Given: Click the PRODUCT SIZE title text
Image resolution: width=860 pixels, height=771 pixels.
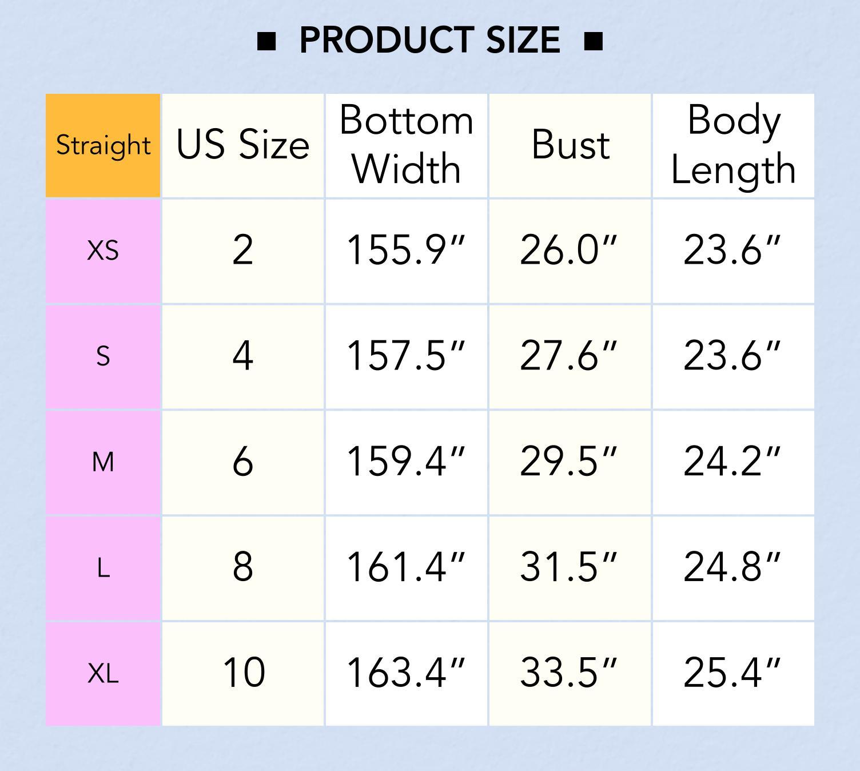Looking at the screenshot, I should pos(430,41).
